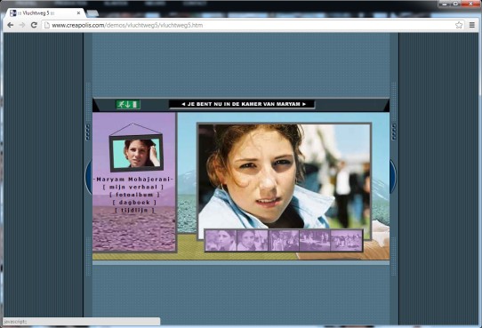
Task: Close the Vluchtweg 5 tab
Action: click(78, 13)
